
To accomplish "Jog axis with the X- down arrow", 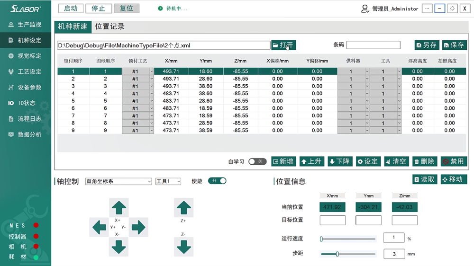I will click(118, 247).
